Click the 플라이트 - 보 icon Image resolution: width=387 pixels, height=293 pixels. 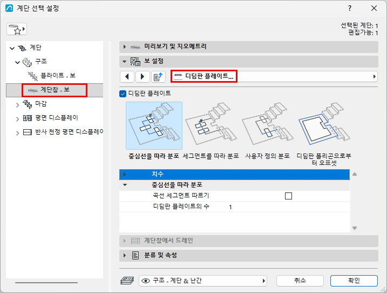click(x=32, y=76)
